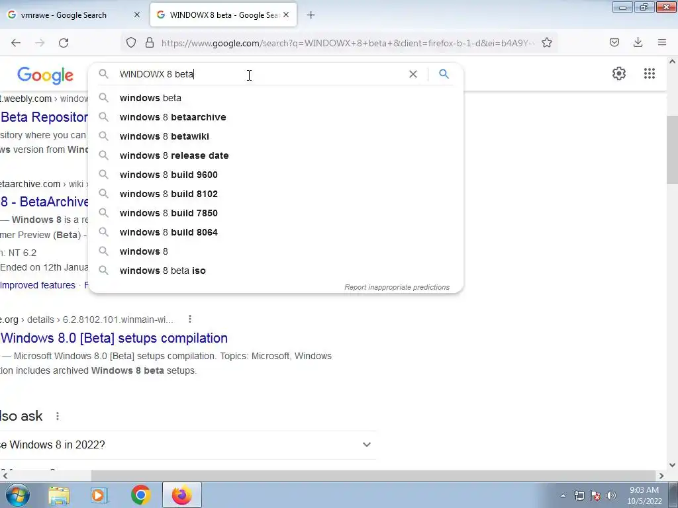Image resolution: width=678 pixels, height=508 pixels.
Task: Open the Firefox application menu
Action: [662, 42]
